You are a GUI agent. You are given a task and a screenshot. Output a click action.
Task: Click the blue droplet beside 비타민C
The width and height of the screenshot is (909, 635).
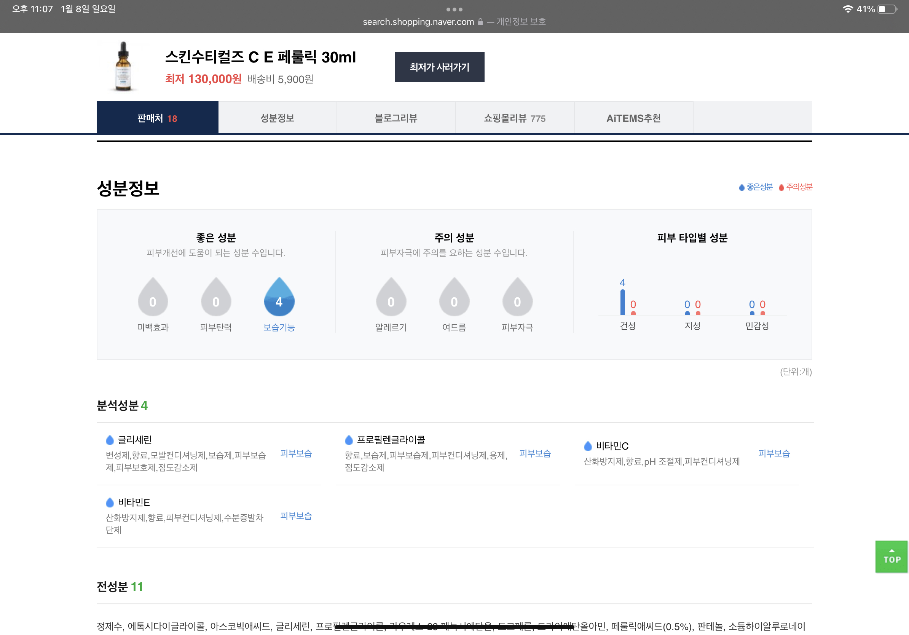(587, 446)
